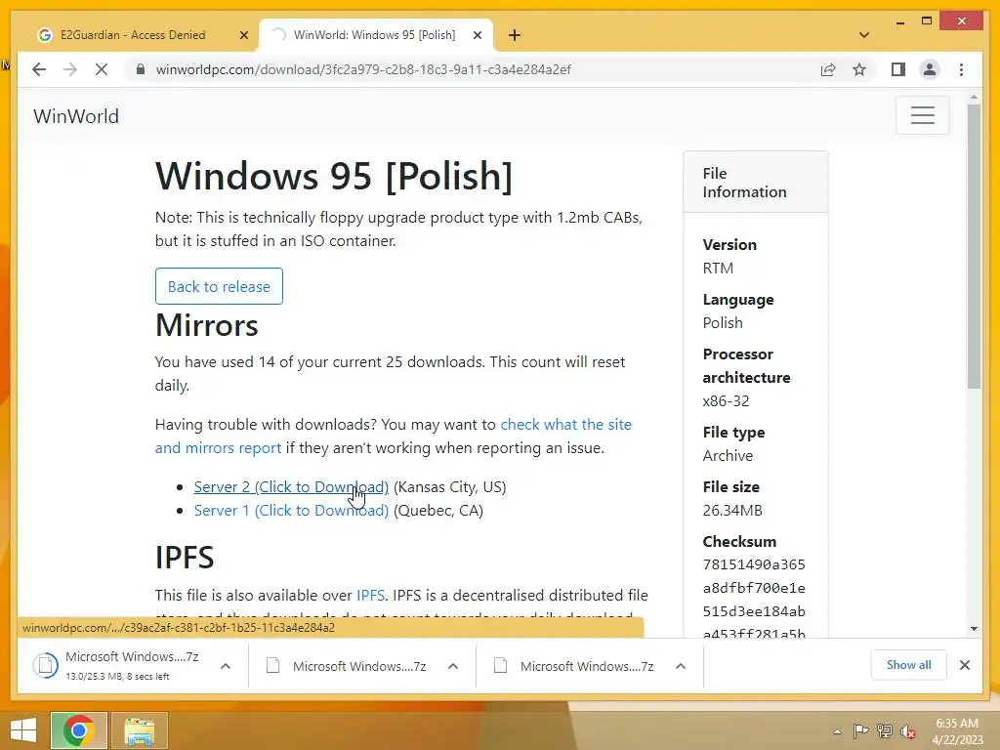Open the WinWorld hamburger navigation menu
This screenshot has height=750, width=1000.
coord(922,115)
